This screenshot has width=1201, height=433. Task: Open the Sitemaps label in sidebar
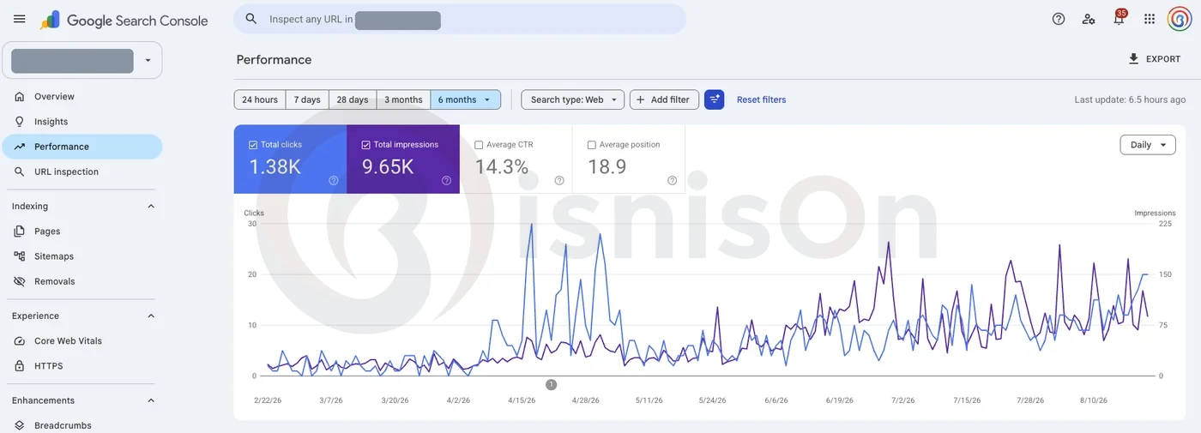(54, 256)
